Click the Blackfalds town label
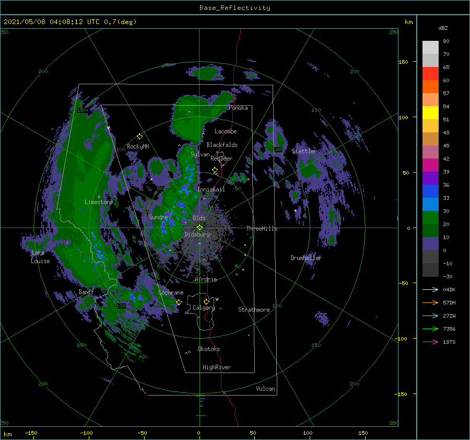The height and width of the screenshot is (440, 470). coord(222,145)
